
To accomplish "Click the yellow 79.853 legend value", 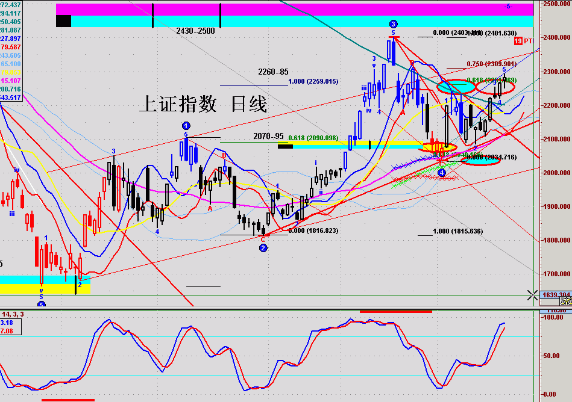I will pos(11,72).
